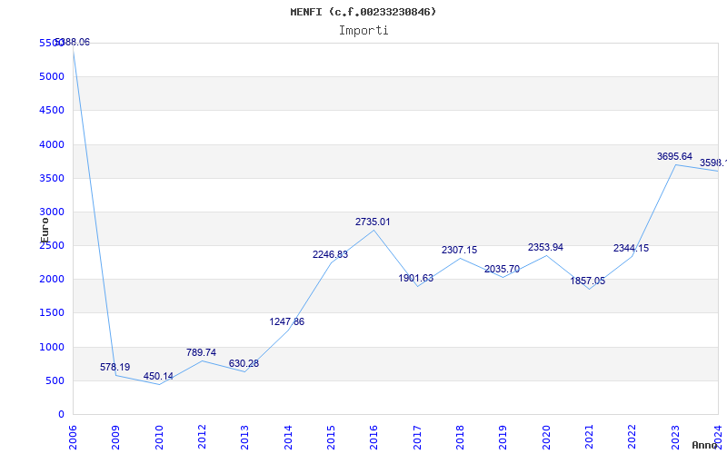Click the x-axis year 2021
This screenshot has height=454, width=727.
point(589,437)
